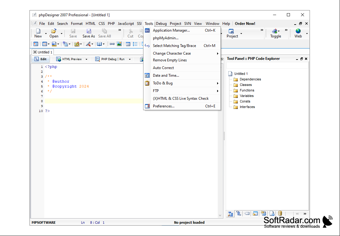Click the page-with-T icon at panel bottom
Image resolution: width=340 pixels, height=236 pixels.
click(x=272, y=214)
